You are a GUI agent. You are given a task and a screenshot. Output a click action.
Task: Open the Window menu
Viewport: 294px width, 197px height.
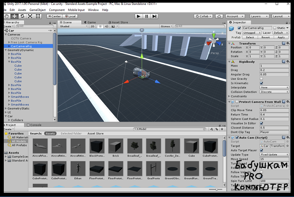(x=93, y=10)
